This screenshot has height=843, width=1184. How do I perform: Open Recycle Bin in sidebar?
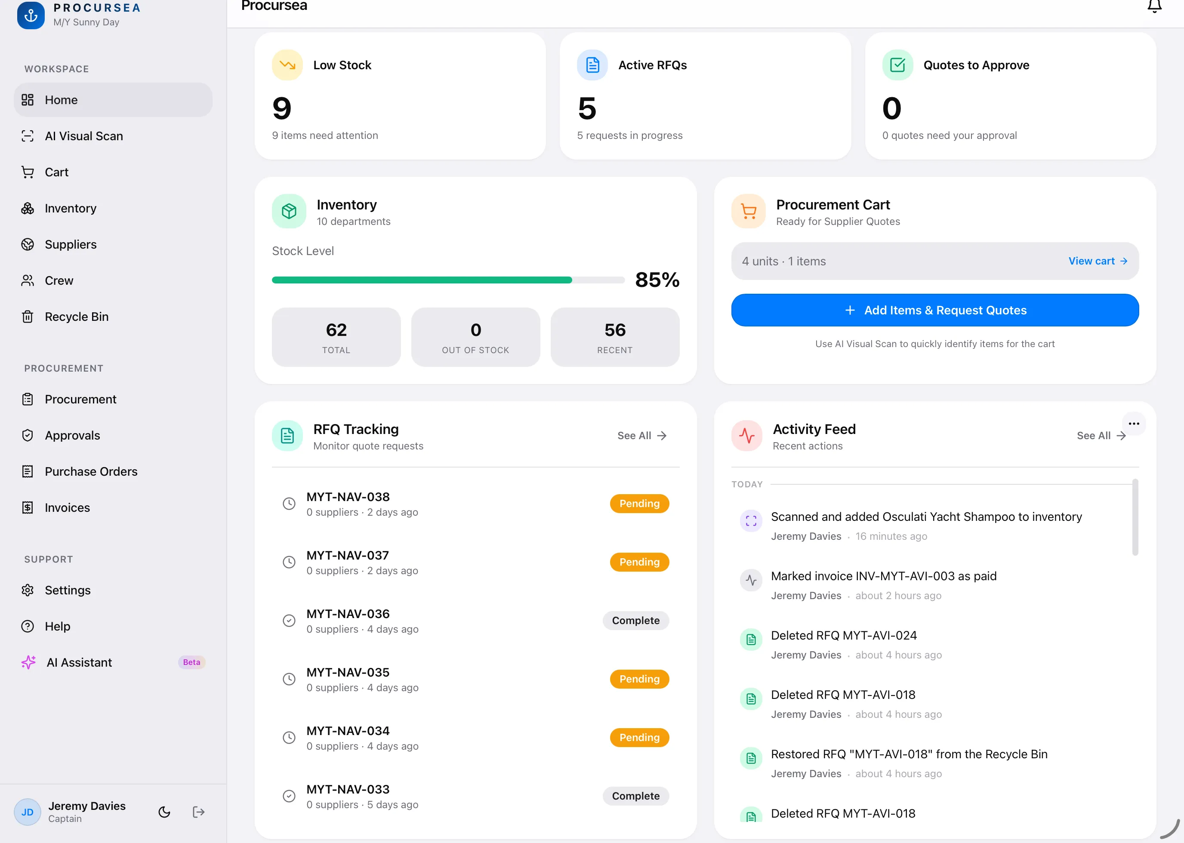tap(113, 317)
